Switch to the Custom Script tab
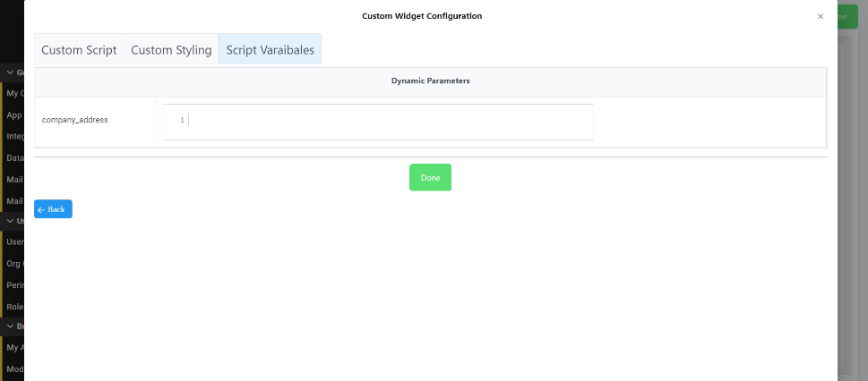This screenshot has height=381, width=868. point(79,50)
